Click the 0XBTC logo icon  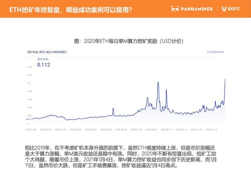point(224,9)
